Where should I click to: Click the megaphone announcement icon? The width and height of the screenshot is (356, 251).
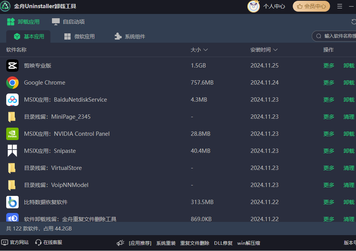coord(120,243)
